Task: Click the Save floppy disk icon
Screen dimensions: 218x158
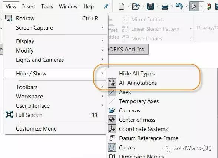Action: pos(151,6)
